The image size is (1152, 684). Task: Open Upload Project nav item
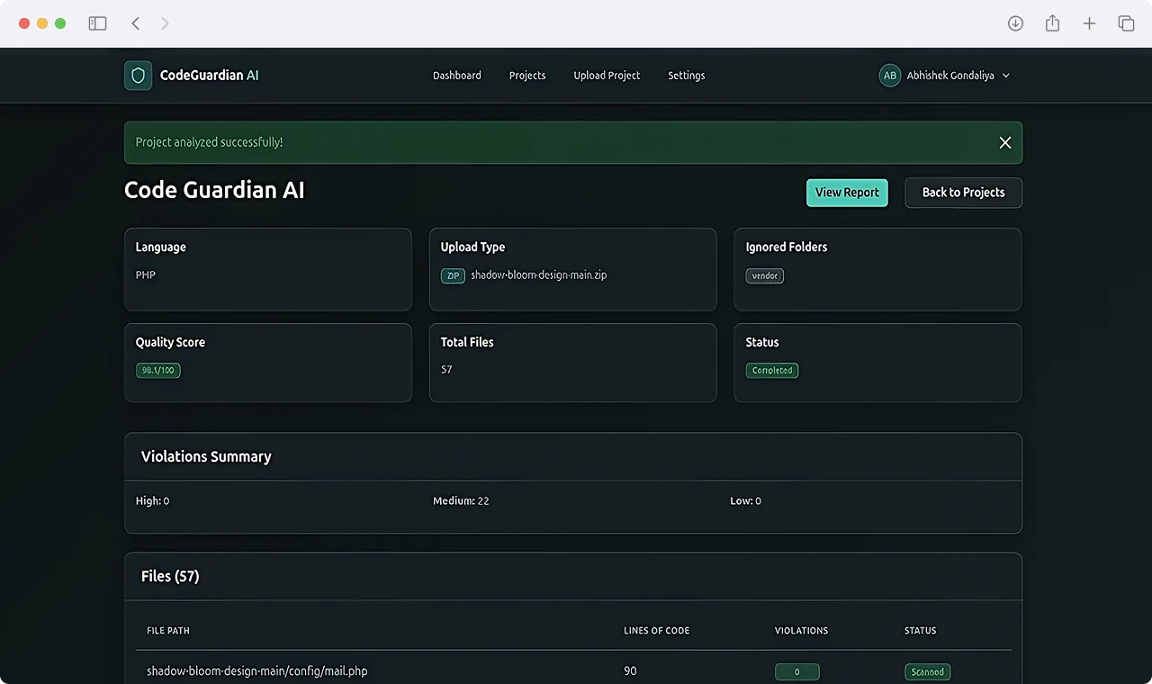click(607, 76)
